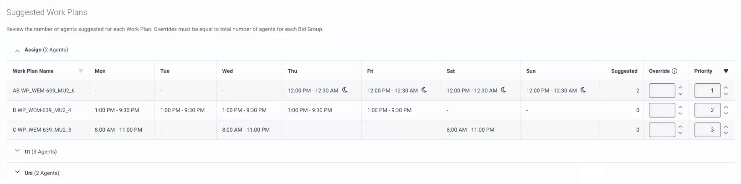
Task: Decrease Override for C WP_WEM-639_MU2_3
Action: (x=680, y=133)
